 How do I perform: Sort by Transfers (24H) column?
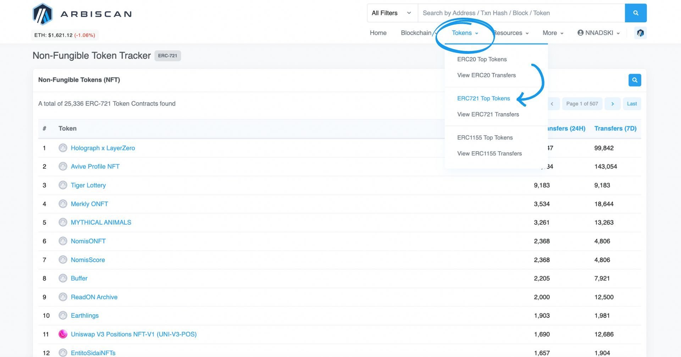coord(566,129)
